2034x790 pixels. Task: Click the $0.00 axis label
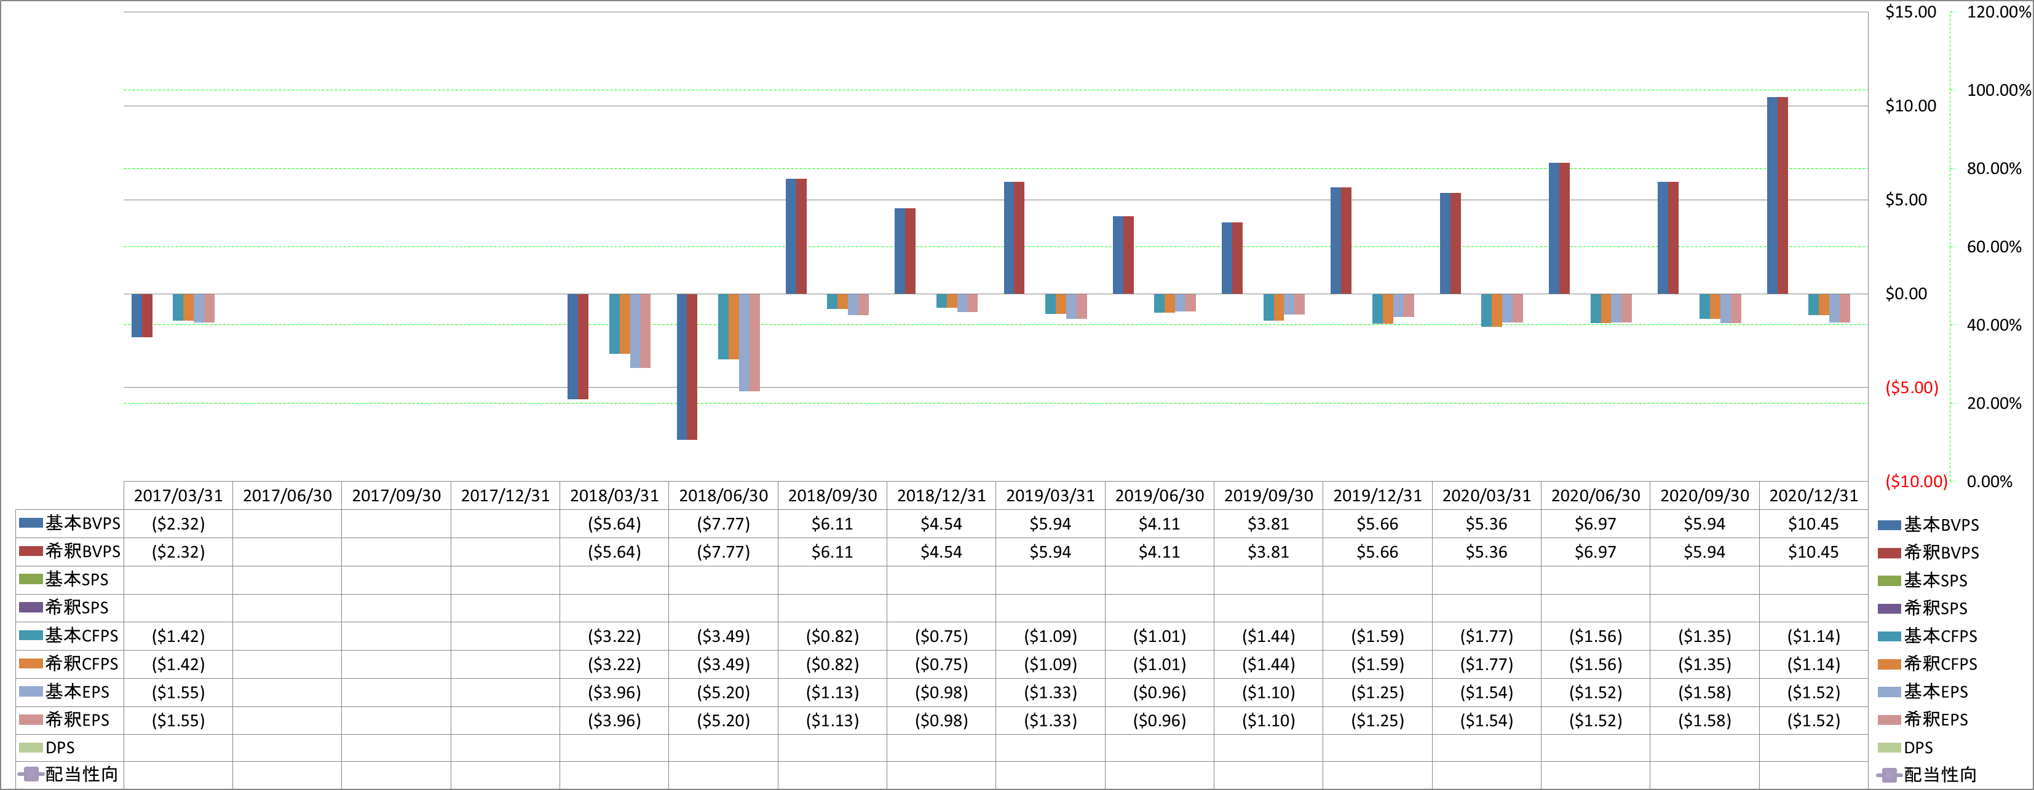(x=1906, y=294)
